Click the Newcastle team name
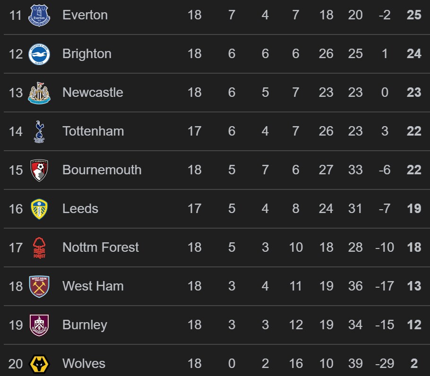Screen dimensions: 430x376 click(93, 93)
